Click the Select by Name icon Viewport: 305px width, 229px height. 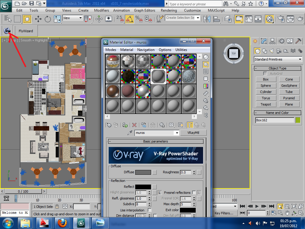(7, 19)
